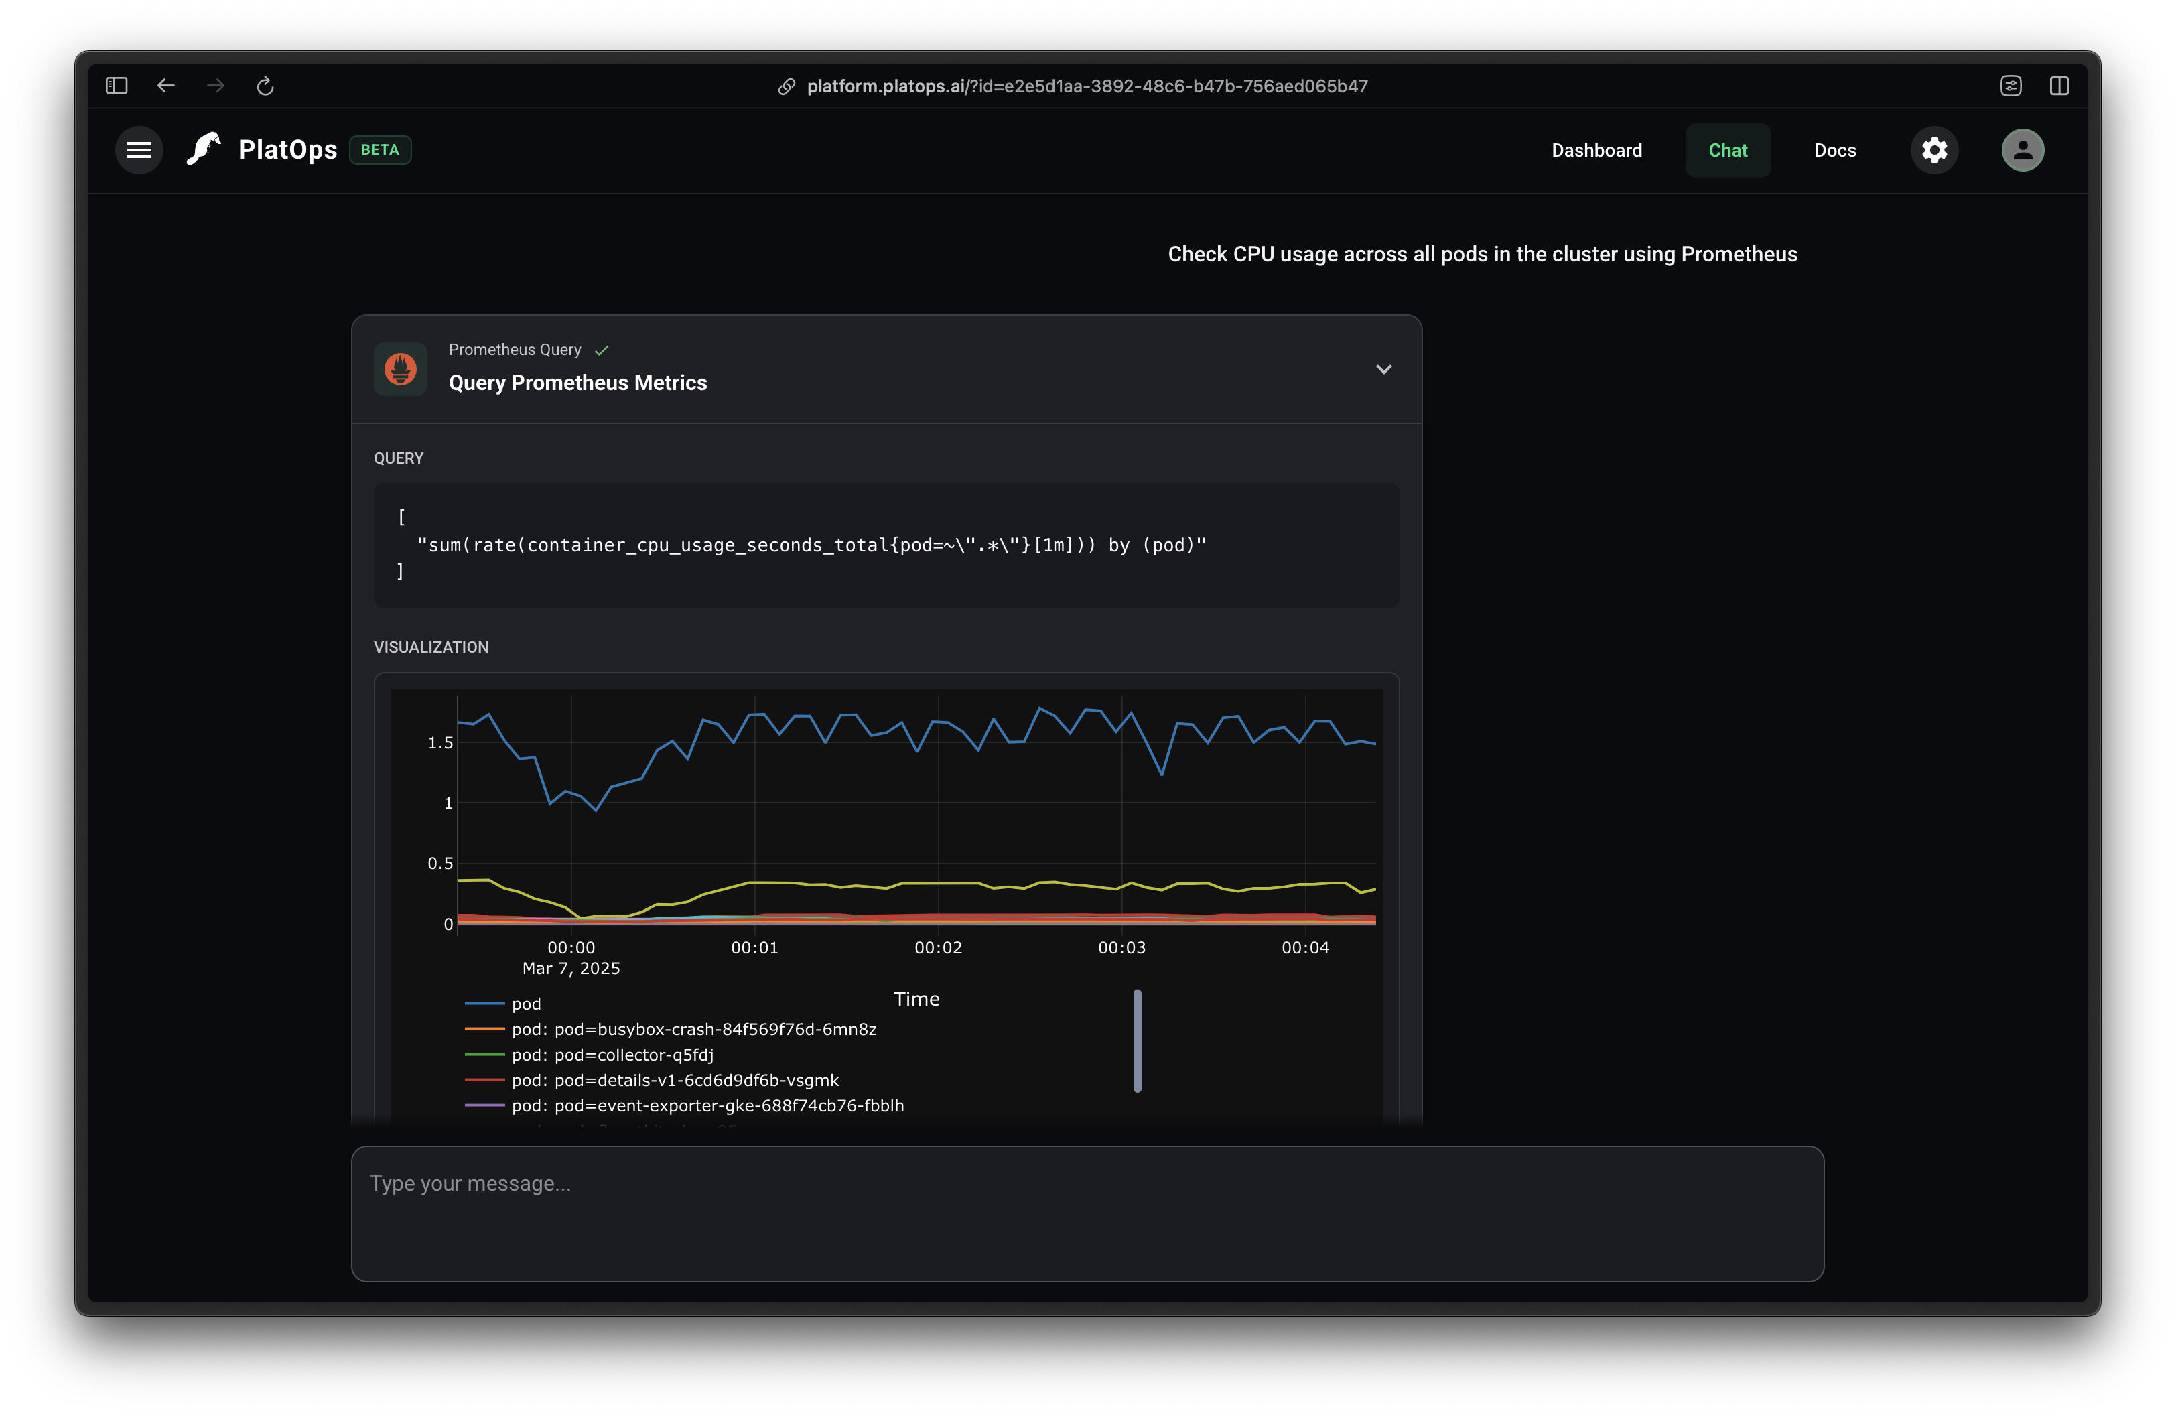Click the PlatOps brand name
Viewport: 2176px width, 1415px height.
click(x=287, y=150)
